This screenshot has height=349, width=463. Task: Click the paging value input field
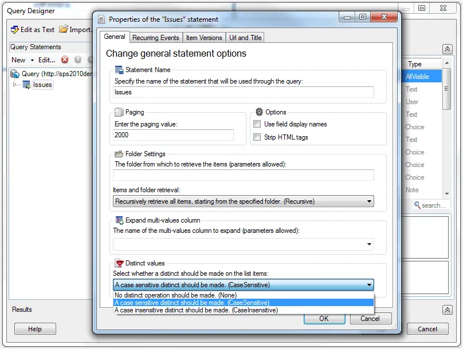[x=174, y=135]
